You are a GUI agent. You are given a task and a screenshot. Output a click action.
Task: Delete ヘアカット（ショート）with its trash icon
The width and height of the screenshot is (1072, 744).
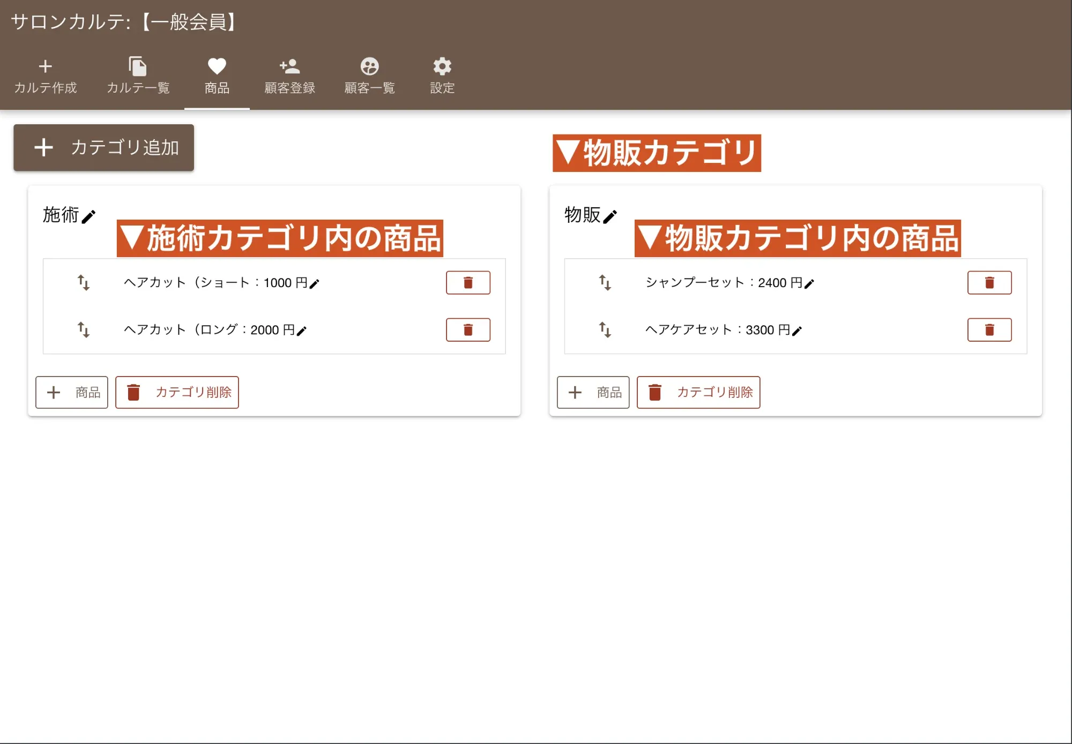click(467, 282)
